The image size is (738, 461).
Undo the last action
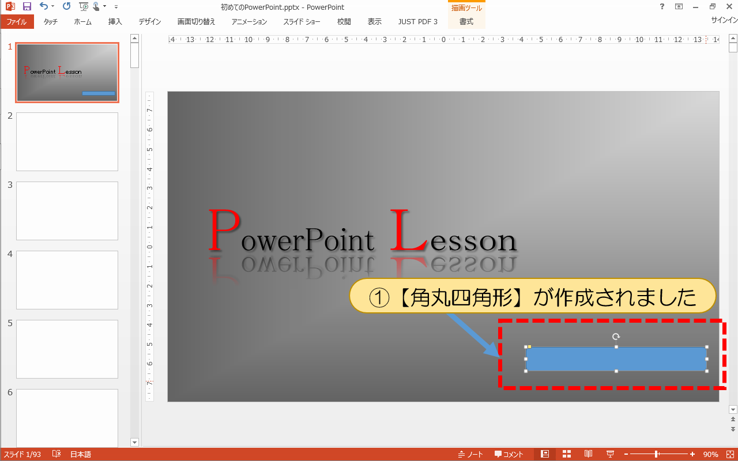coord(44,6)
